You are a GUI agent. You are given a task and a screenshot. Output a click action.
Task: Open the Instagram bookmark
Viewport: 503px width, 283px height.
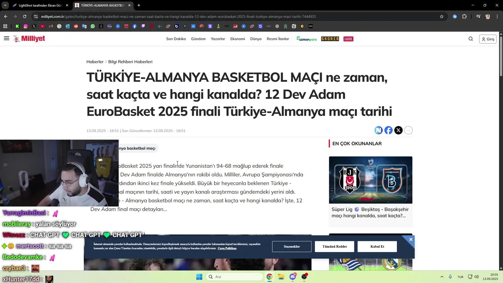point(26,26)
